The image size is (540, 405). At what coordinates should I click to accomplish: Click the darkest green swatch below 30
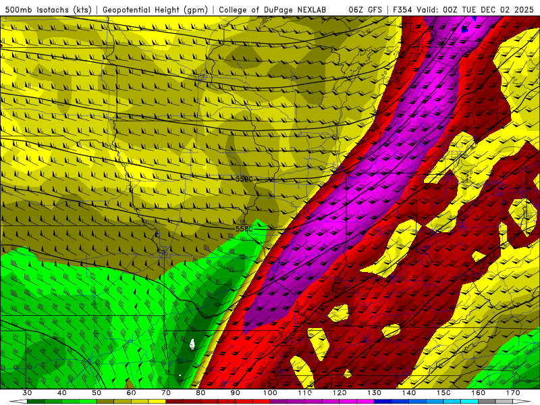(36, 401)
